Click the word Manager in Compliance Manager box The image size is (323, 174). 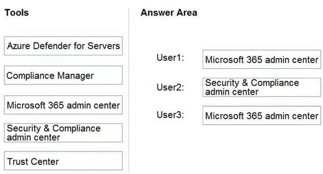pos(75,75)
